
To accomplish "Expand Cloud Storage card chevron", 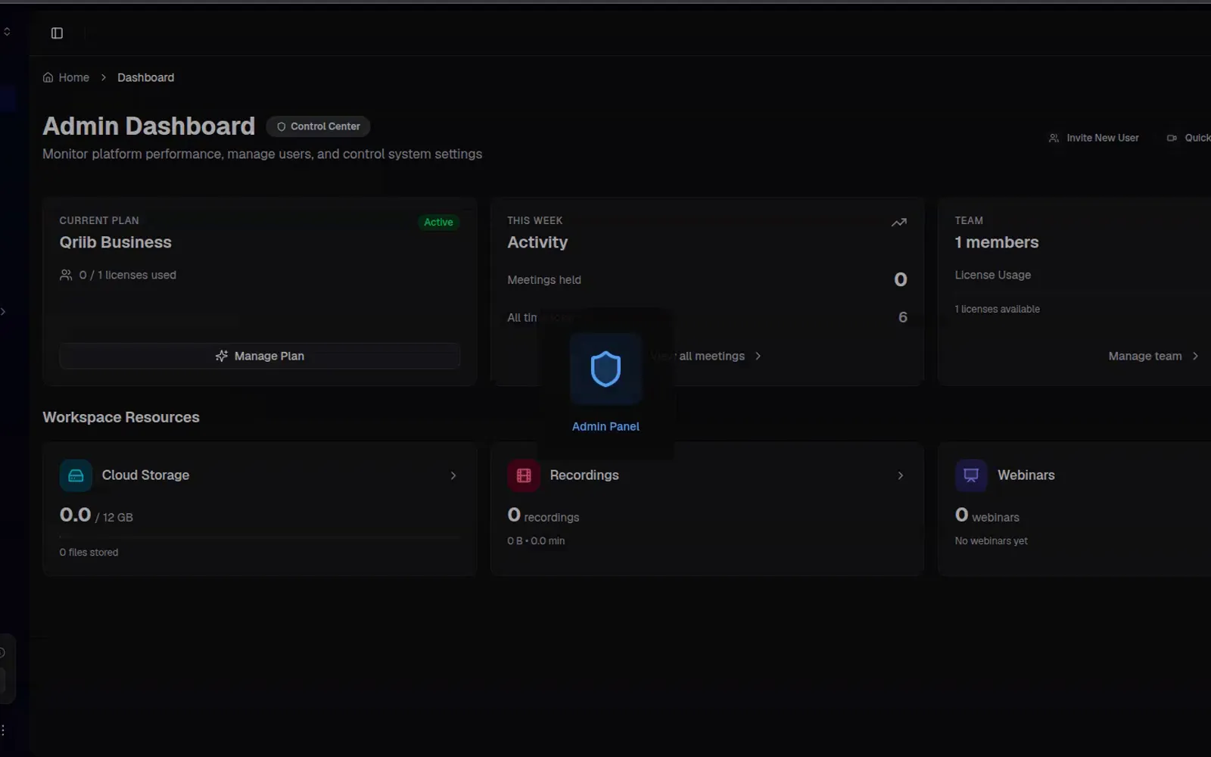I will 453,475.
